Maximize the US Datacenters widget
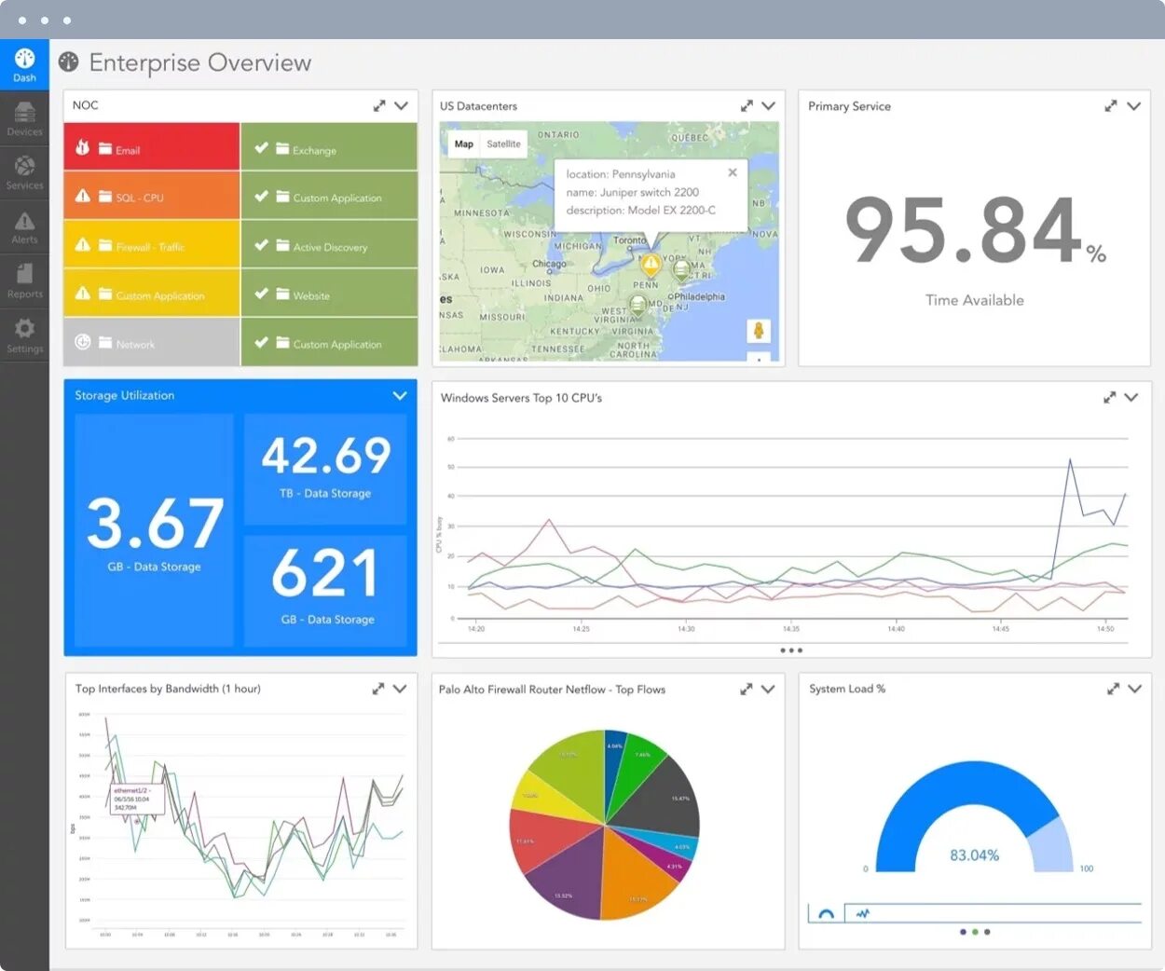 click(x=747, y=106)
